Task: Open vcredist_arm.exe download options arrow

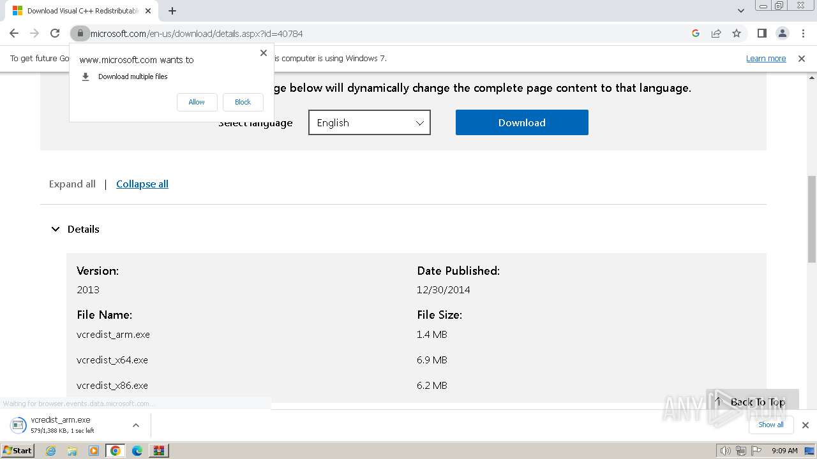Action: coord(135,425)
